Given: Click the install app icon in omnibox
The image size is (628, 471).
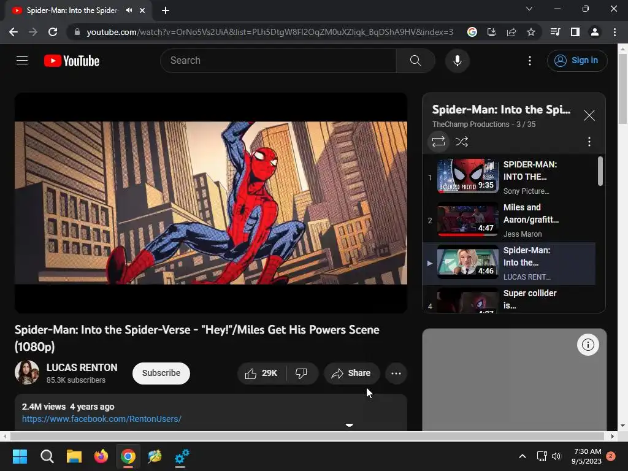Looking at the screenshot, I should [x=491, y=32].
